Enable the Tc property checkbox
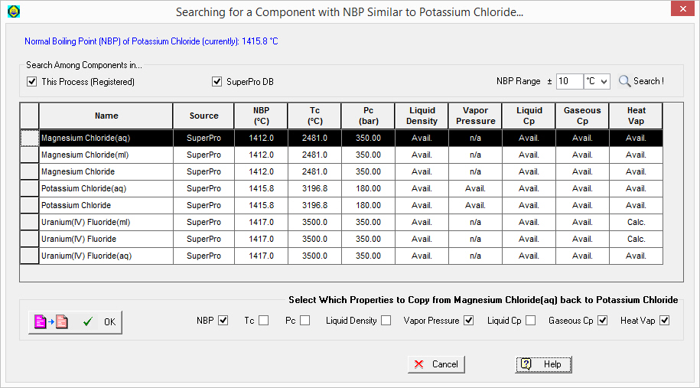Image resolution: width=700 pixels, height=388 pixels. tap(263, 321)
